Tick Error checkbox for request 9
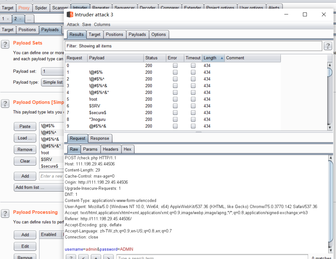The image size is (336, 259). coord(175,126)
